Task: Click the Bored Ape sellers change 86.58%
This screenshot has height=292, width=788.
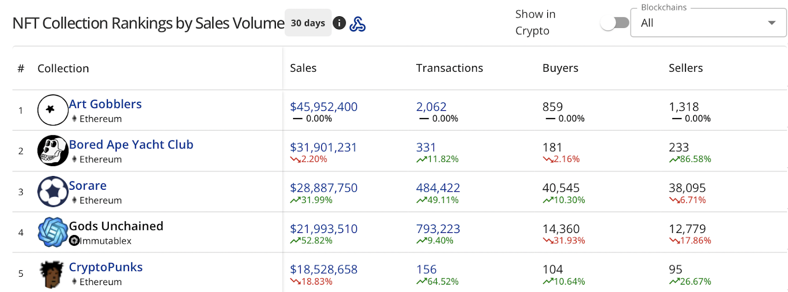Action: [690, 159]
